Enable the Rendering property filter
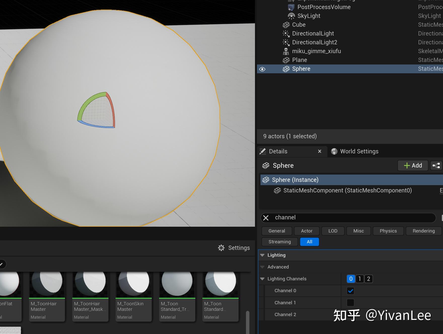This screenshot has width=443, height=334. click(424, 231)
